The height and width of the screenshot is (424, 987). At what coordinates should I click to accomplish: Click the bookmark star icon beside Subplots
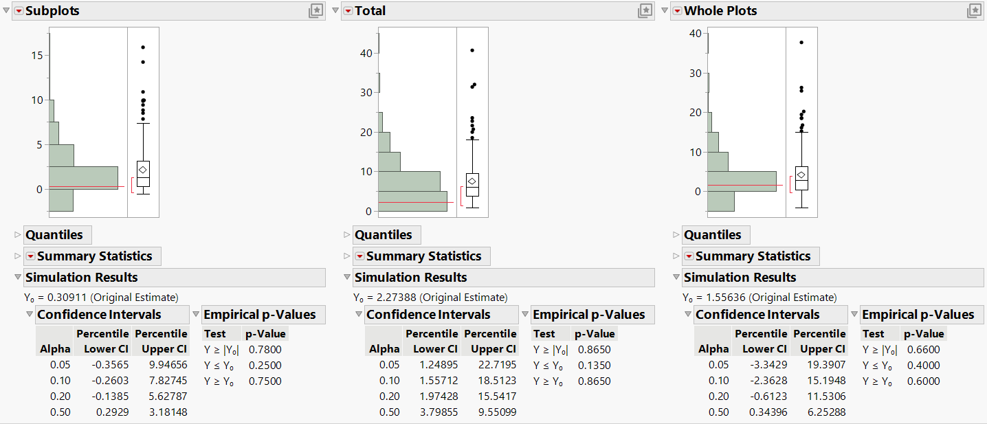pyautogui.click(x=316, y=10)
